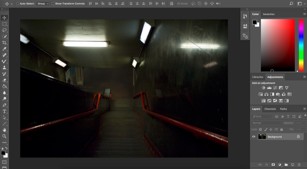The height and width of the screenshot is (169, 307).
Task: Select the Spot Healing Brush tool
Action: [4, 55]
